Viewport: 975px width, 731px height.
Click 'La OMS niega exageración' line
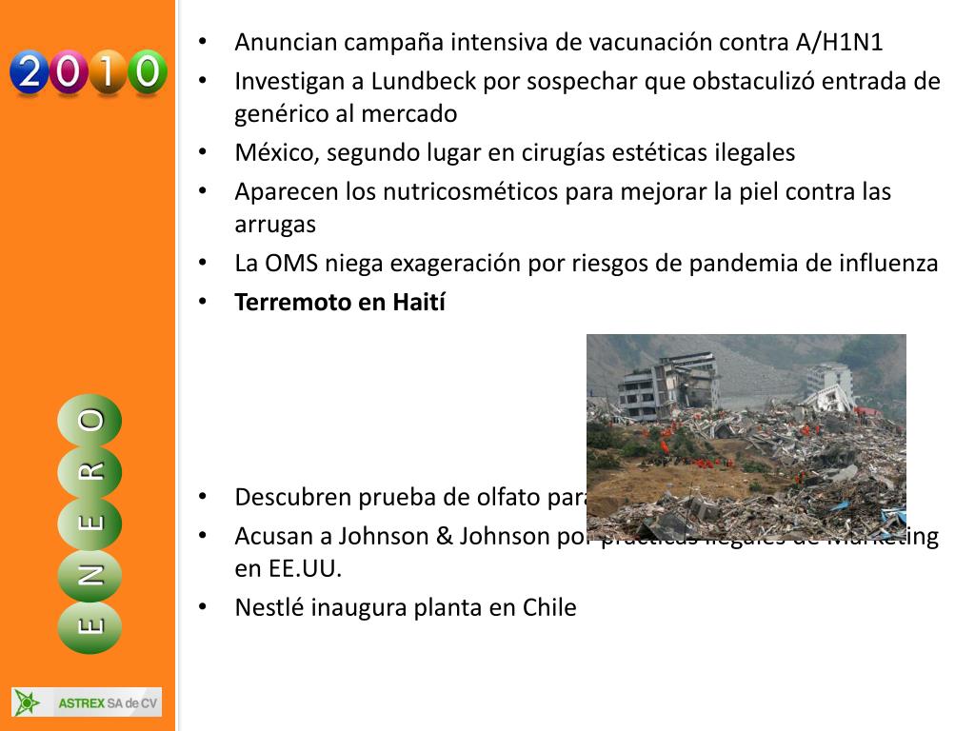pyautogui.click(x=587, y=264)
